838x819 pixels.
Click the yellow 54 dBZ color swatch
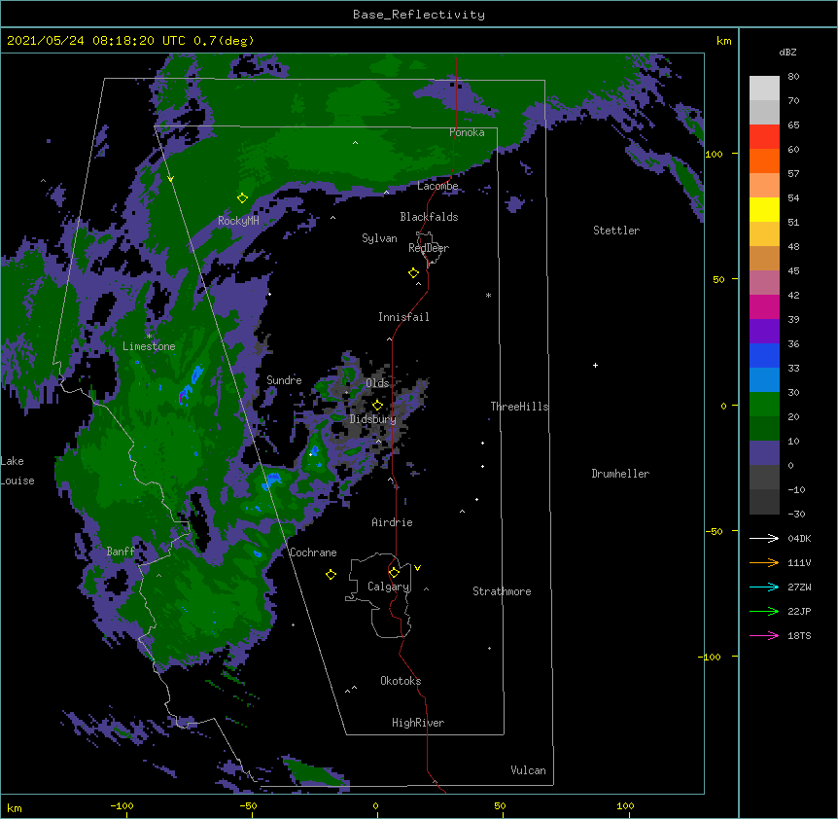tap(764, 209)
